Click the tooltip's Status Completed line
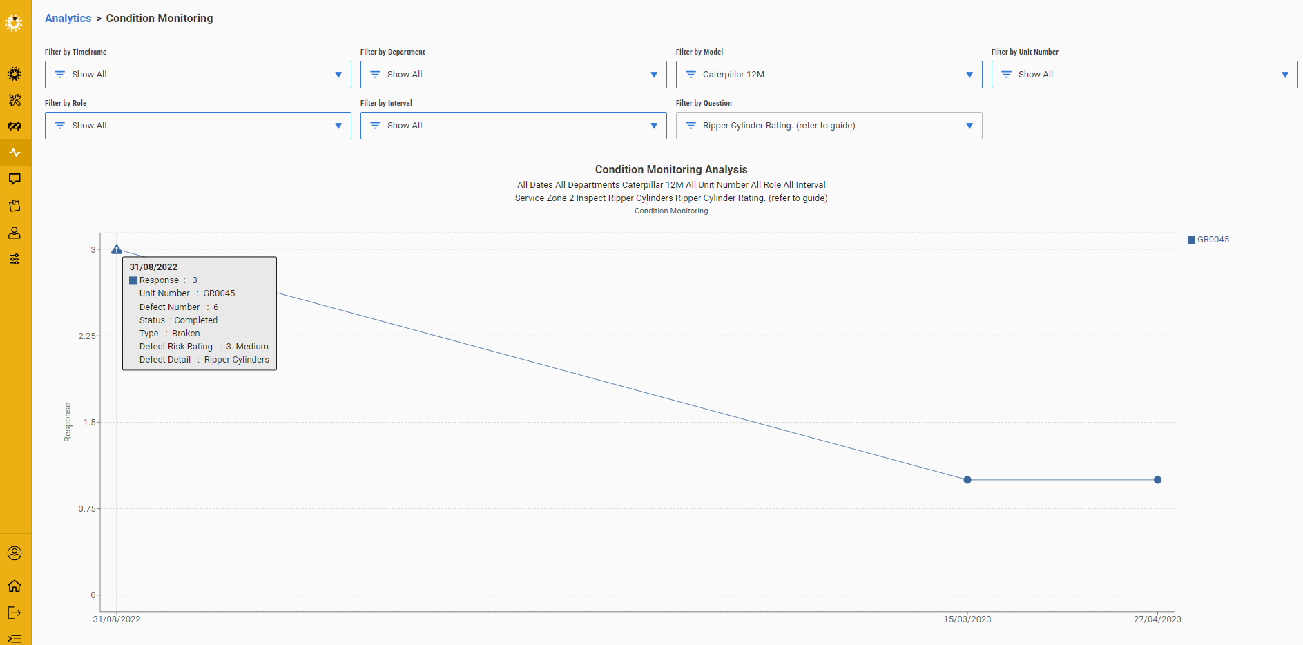The width and height of the screenshot is (1303, 645). click(178, 320)
